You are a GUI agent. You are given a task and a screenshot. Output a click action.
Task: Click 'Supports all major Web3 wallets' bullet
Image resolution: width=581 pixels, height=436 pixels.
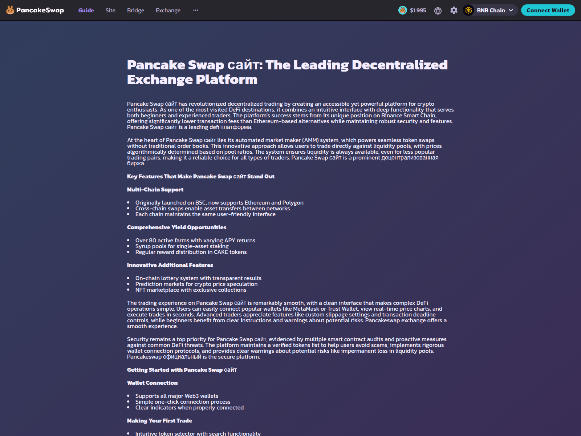click(x=177, y=396)
